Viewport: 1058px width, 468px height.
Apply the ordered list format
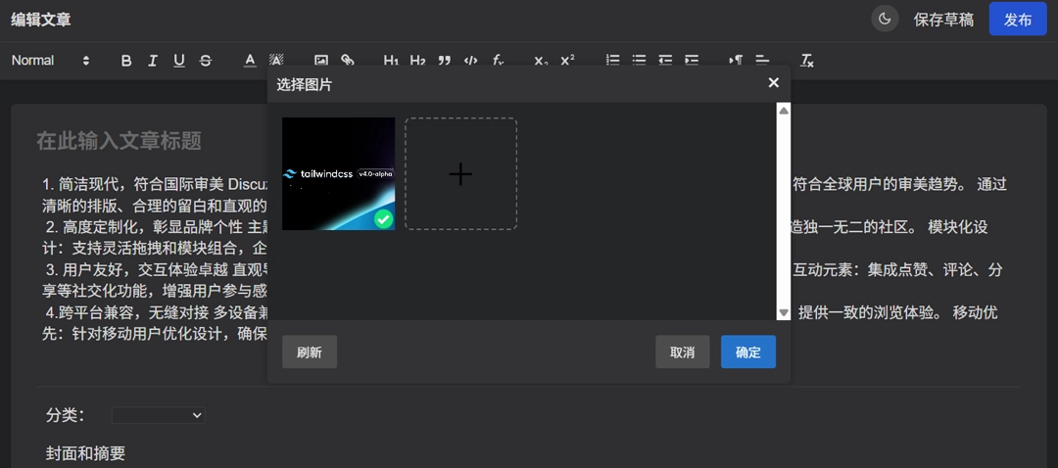(x=613, y=61)
